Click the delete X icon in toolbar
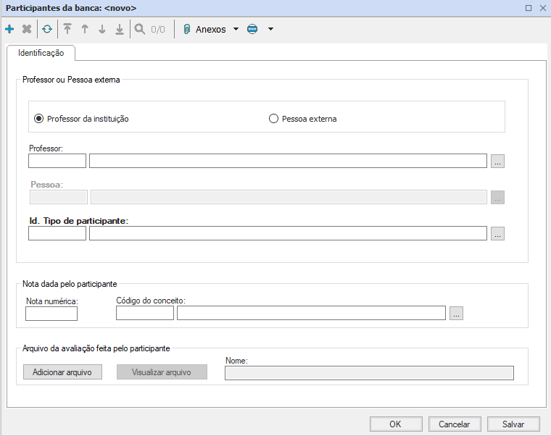This screenshot has height=436, width=551. pos(27,30)
